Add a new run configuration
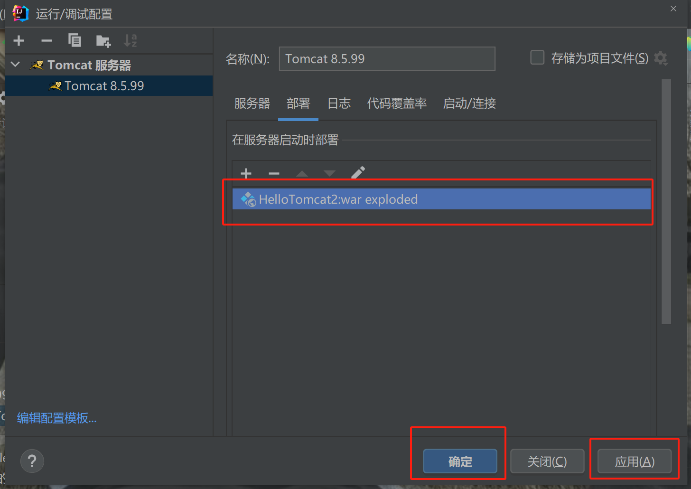This screenshot has height=489, width=691. click(x=19, y=41)
